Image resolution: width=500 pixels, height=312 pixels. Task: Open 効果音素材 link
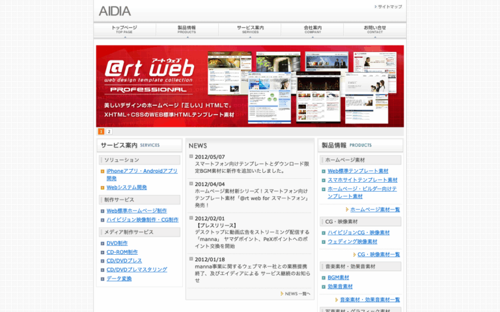(340, 287)
